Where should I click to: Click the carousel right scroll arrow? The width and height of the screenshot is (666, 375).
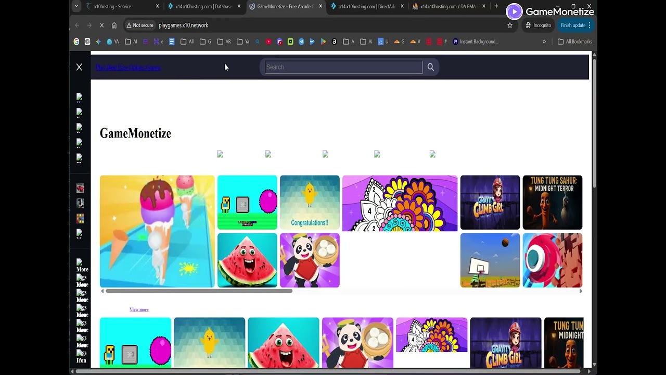click(581, 291)
